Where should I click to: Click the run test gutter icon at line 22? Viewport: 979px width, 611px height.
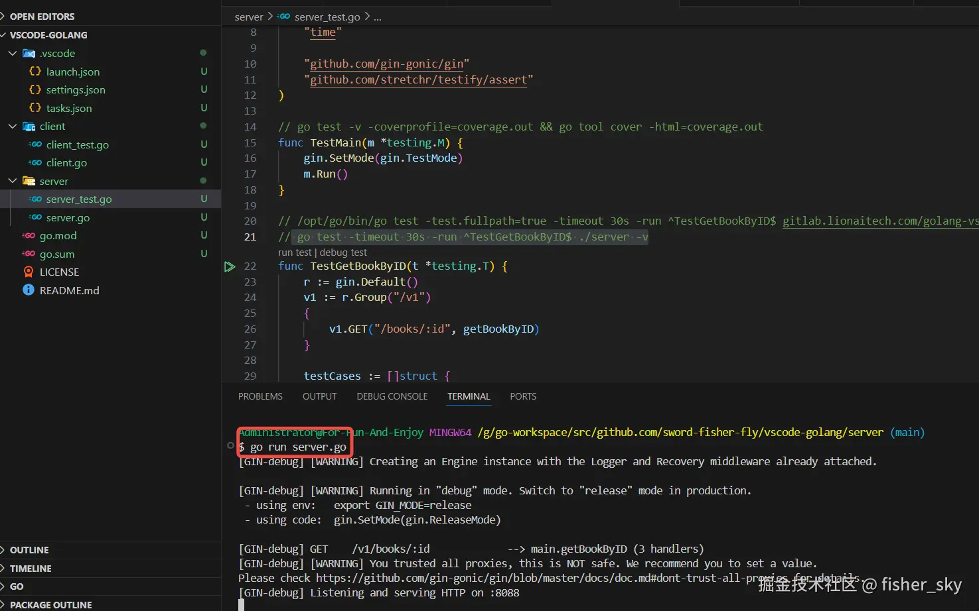point(230,266)
